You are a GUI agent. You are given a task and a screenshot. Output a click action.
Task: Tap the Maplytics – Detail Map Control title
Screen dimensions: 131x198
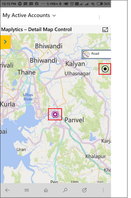(37, 30)
